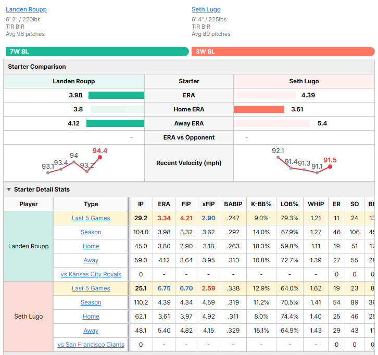Click the Landen Roupp player cell in table
Viewport: 378px width, 355px height.
[x=29, y=246]
